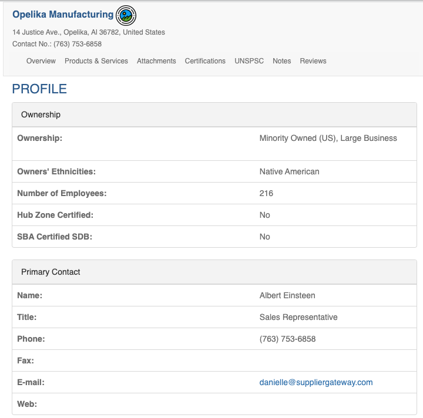Screen dimensions: 423x418
Task: Select the 'Sales Representative' title value
Action: (x=298, y=317)
